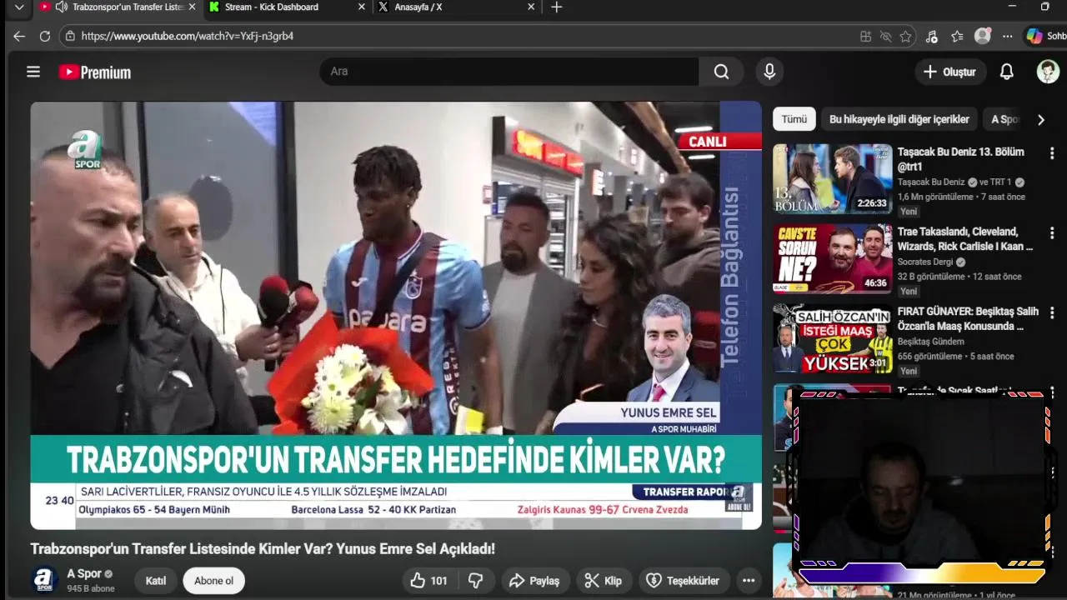Go back with browser back arrow
The height and width of the screenshot is (600, 1067).
point(19,36)
